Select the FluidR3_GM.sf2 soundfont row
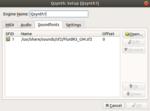Screen dimensions: 150x111 [63, 39]
